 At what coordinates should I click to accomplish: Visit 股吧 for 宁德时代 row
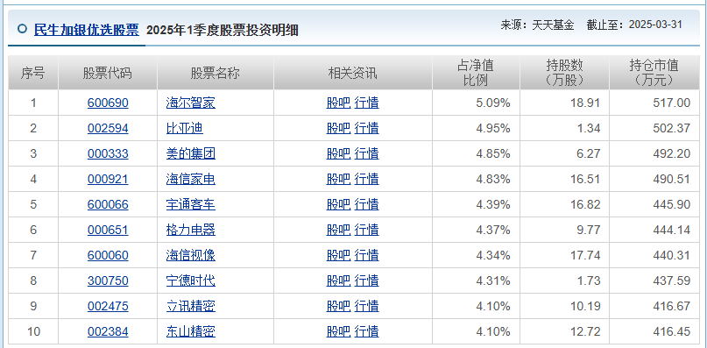coord(338,281)
